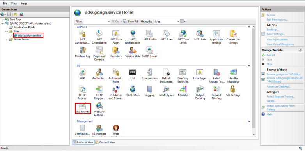Restart the website from Actions
The image size is (305, 151).
click(271, 55)
